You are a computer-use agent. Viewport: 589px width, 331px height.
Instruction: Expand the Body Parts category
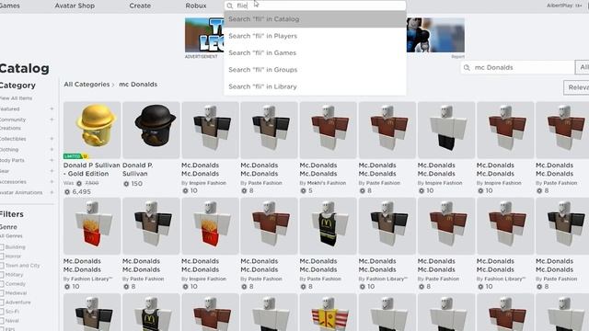52,160
